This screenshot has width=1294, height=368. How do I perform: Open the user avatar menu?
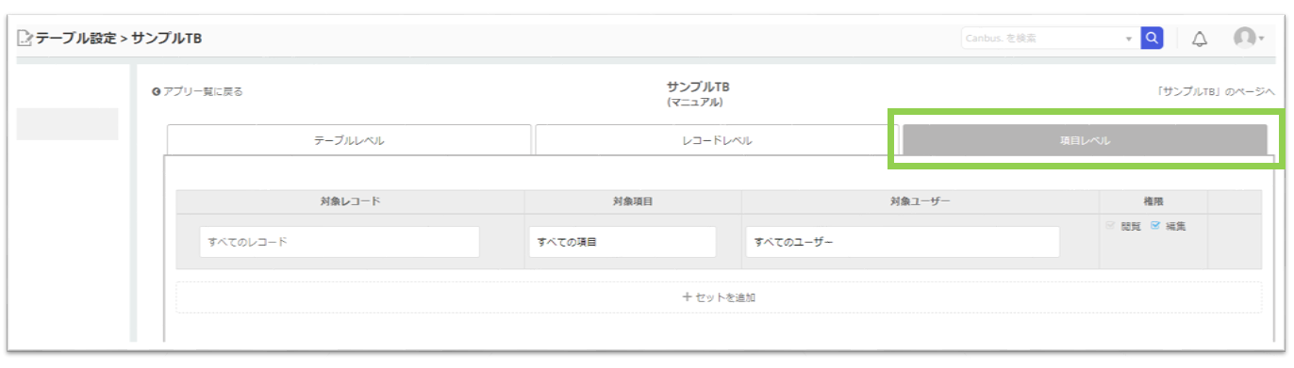pyautogui.click(x=1249, y=38)
